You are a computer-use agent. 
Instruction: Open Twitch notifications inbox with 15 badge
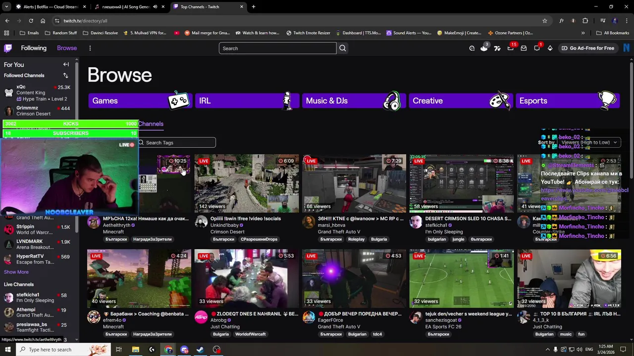coord(511,48)
